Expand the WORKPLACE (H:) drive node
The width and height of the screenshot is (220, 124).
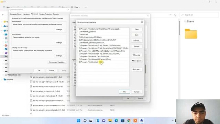pos(3,75)
